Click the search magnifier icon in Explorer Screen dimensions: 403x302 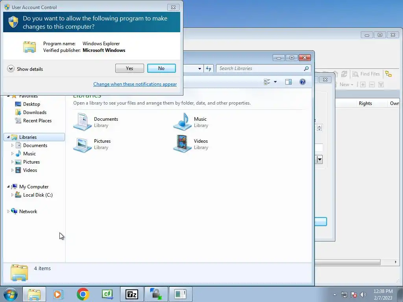306,68
